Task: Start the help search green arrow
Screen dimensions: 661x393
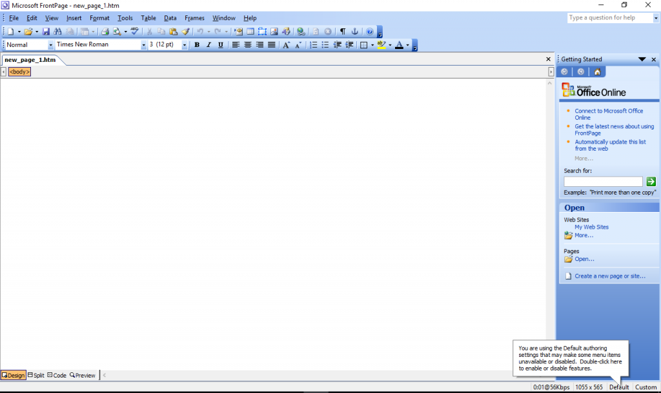Action: 651,182
